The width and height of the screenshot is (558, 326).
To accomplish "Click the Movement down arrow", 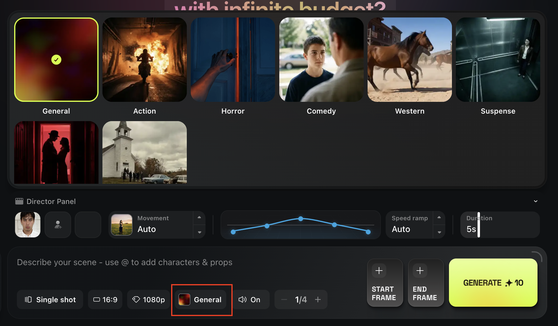I will click(x=199, y=232).
